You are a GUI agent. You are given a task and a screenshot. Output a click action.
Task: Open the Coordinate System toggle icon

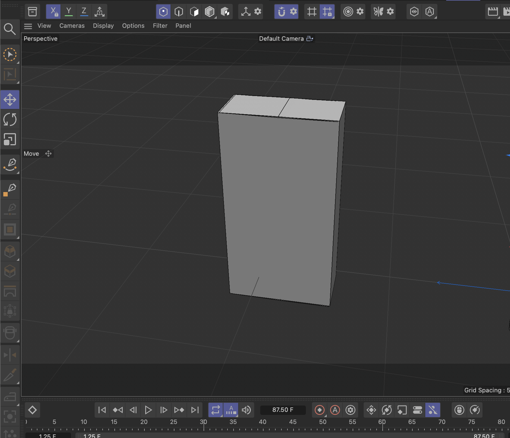100,12
